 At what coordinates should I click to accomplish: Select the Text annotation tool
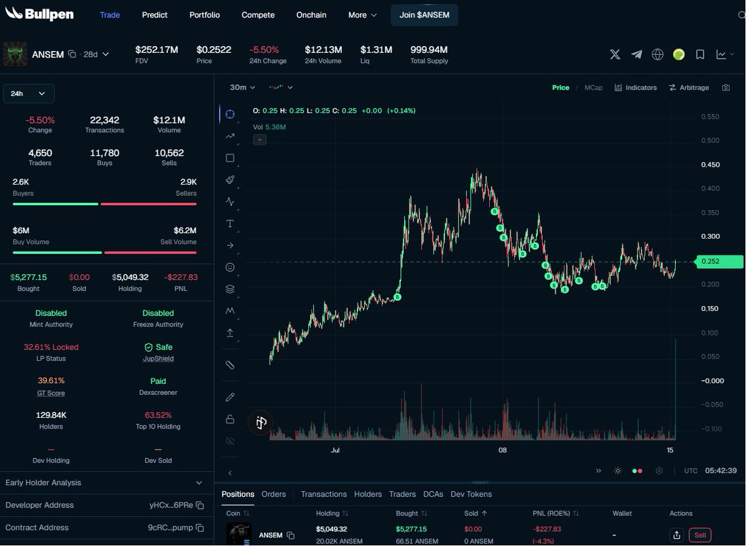[230, 223]
